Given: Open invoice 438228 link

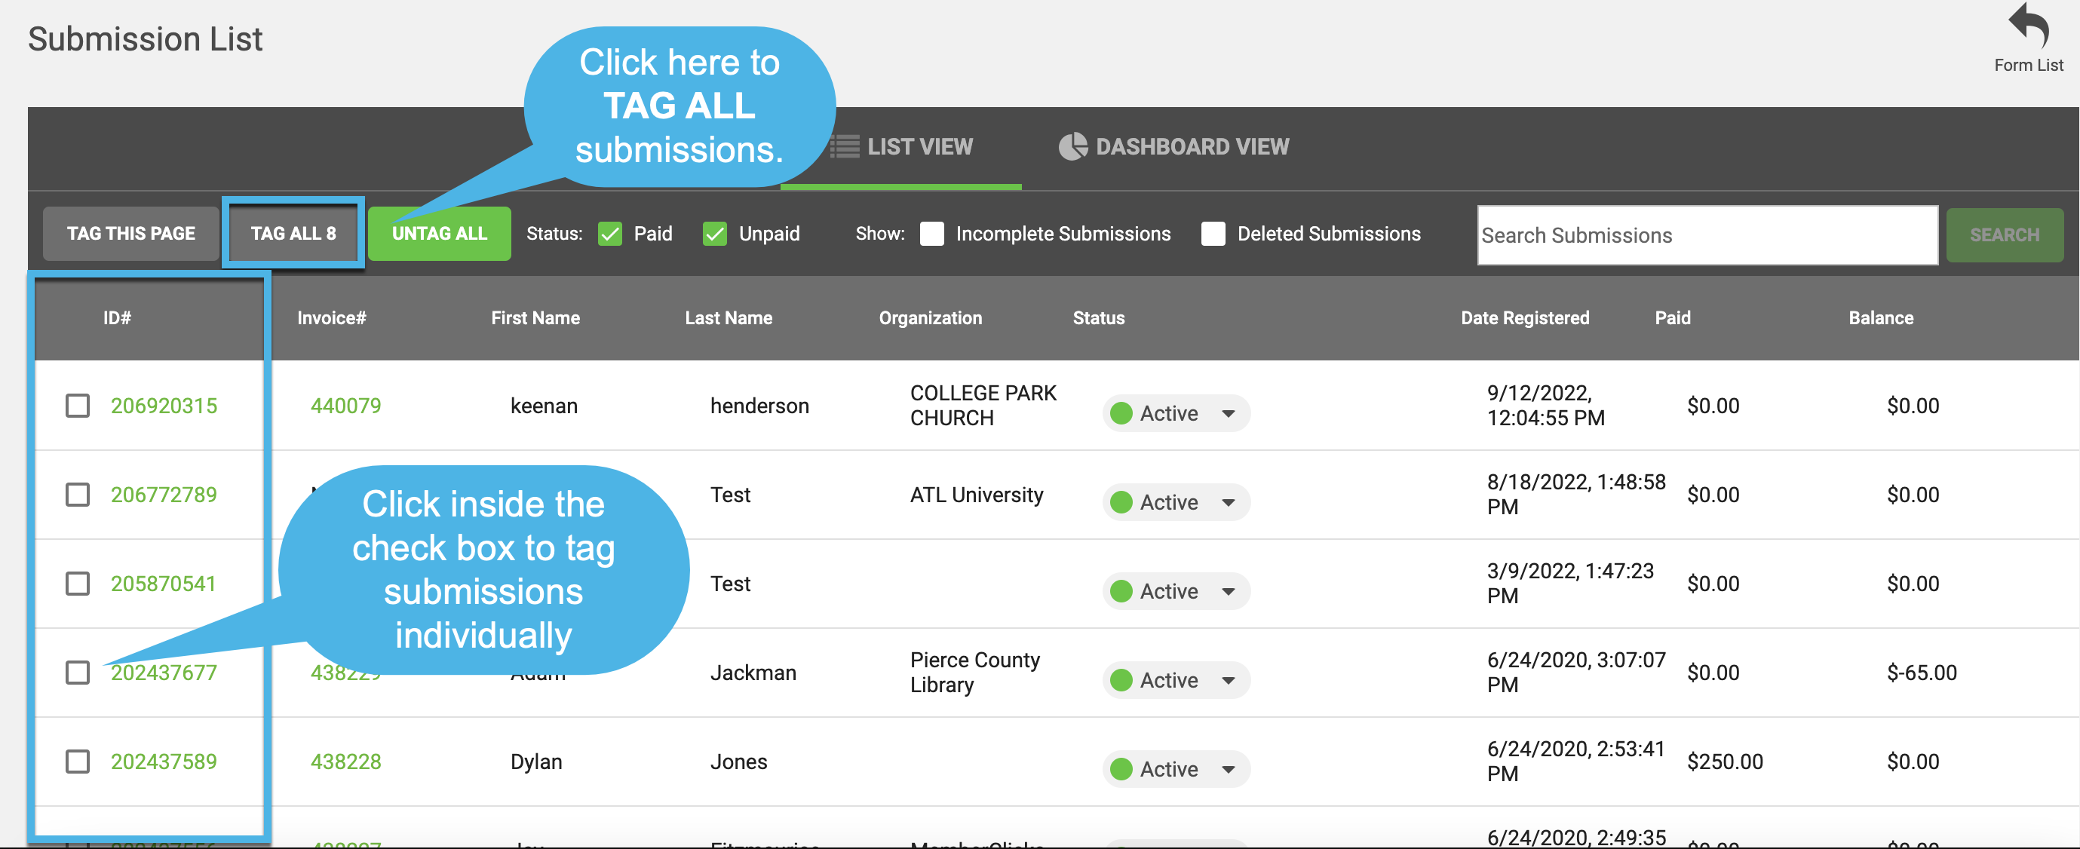Looking at the screenshot, I should point(345,762).
